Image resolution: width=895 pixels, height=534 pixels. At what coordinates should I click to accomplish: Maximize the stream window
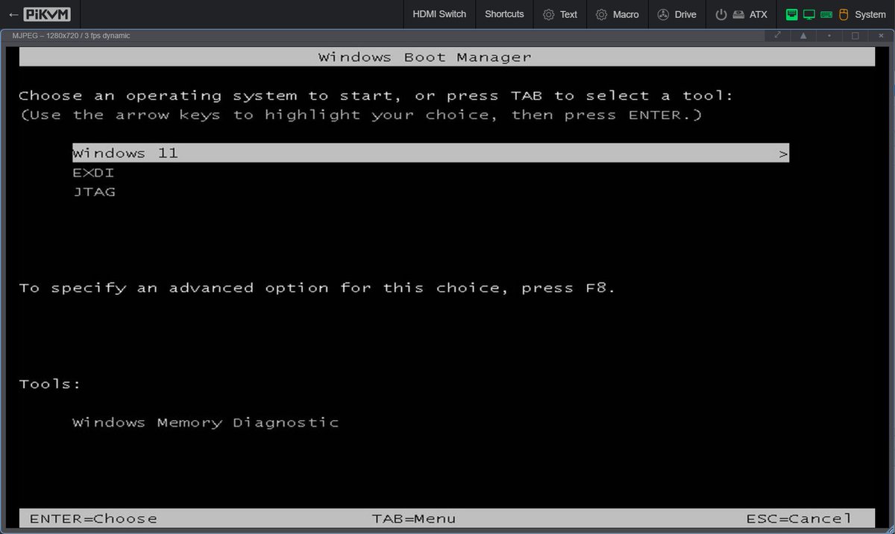coord(855,35)
